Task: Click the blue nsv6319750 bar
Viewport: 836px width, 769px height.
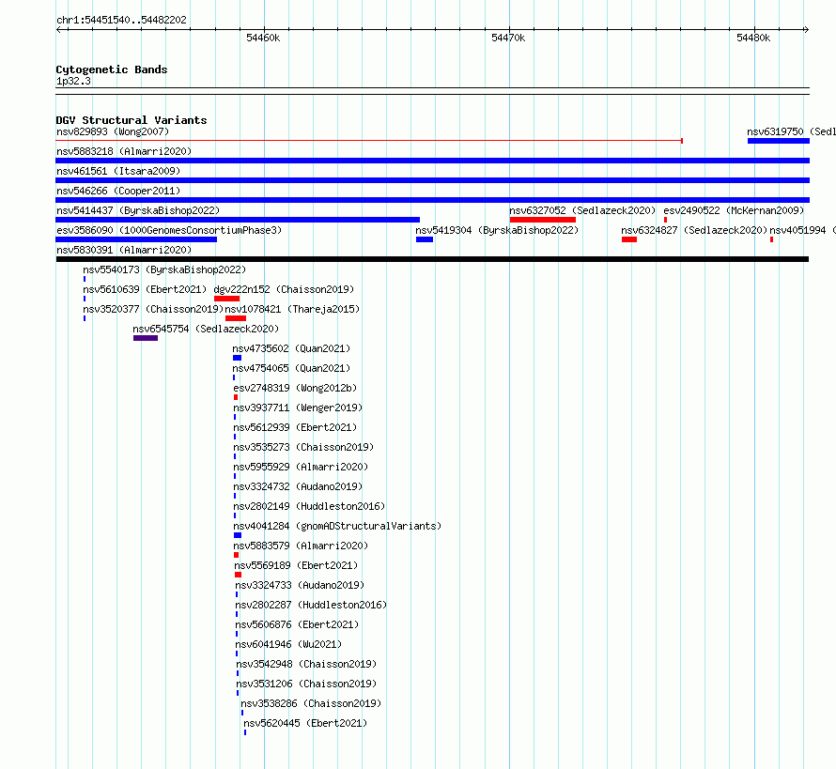Action: coord(779,141)
